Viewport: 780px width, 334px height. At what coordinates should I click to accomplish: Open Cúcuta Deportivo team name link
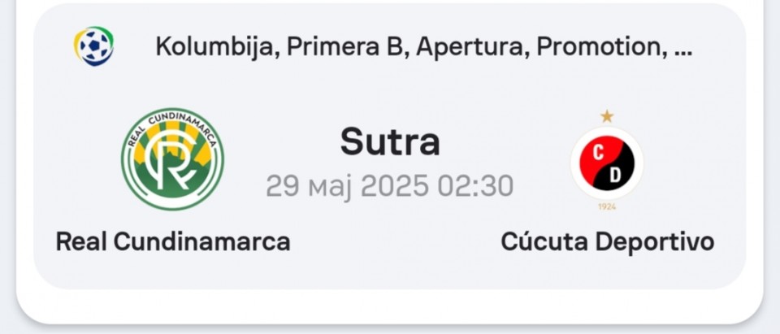point(608,242)
